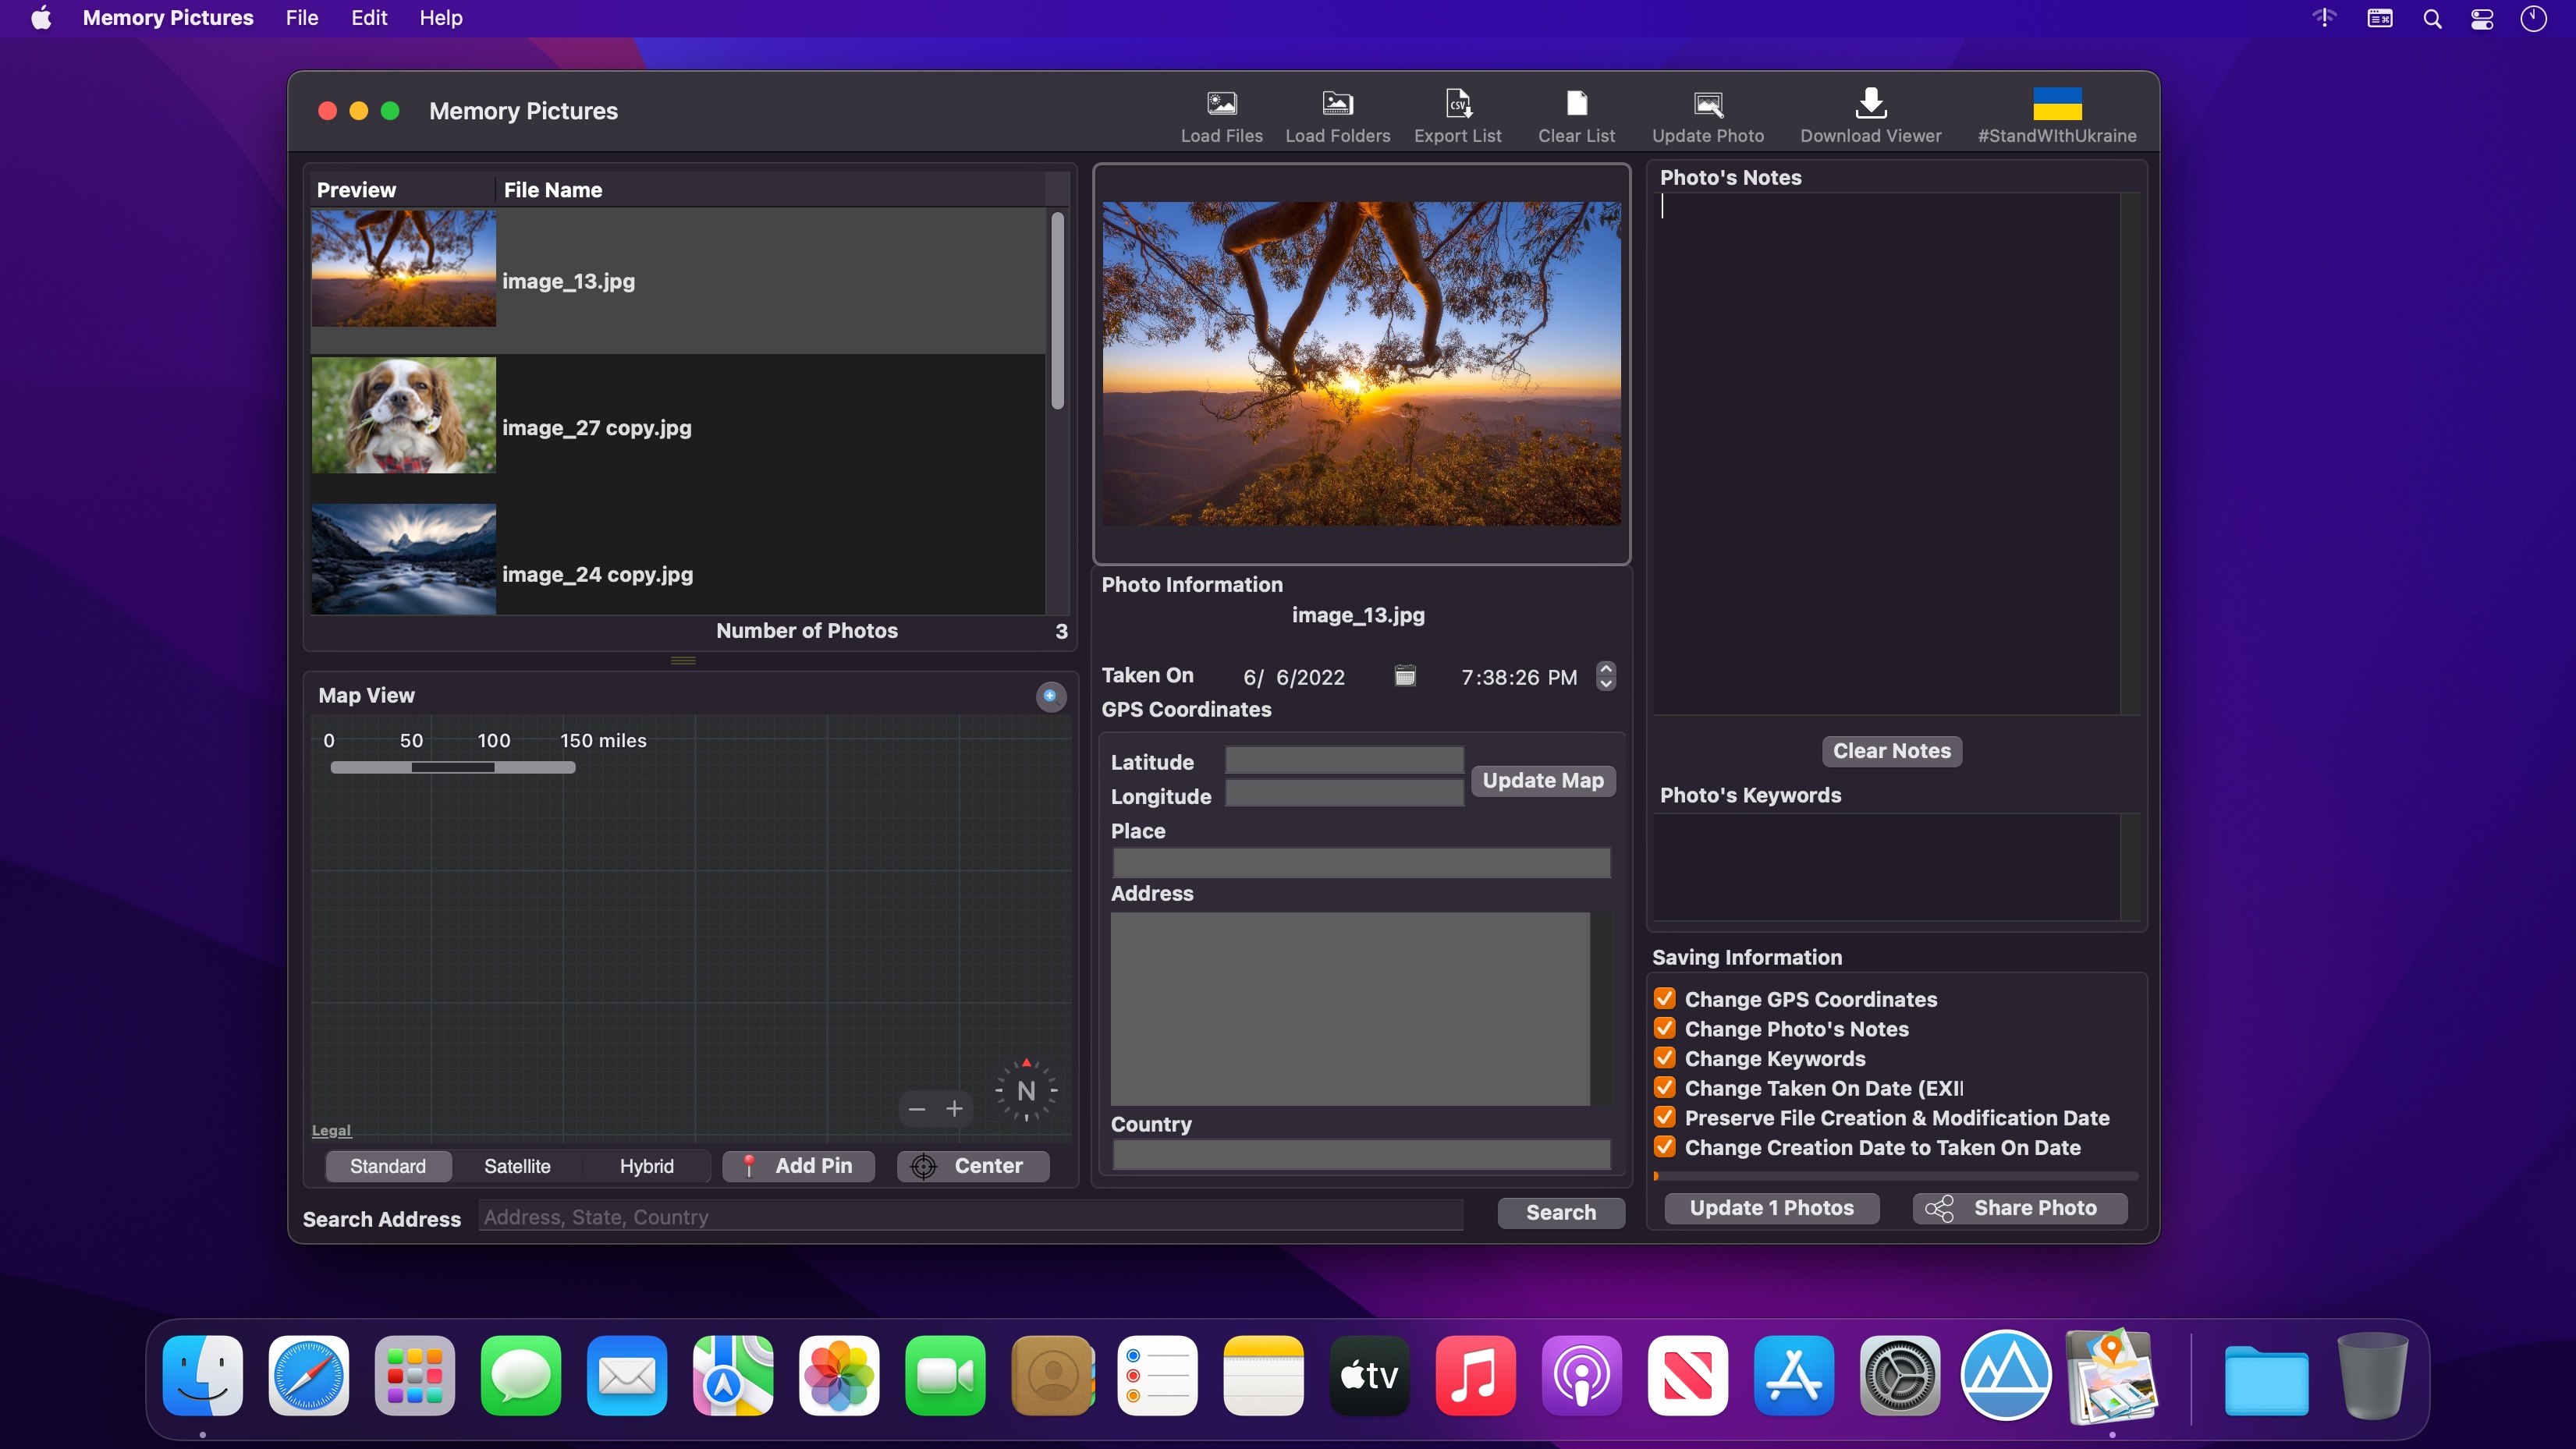Viewport: 2576px width, 1449px height.
Task: Click the Clear Notes button
Action: (x=1892, y=751)
